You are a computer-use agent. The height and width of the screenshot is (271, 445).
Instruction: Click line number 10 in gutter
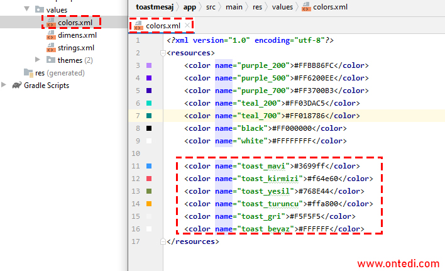(x=136, y=153)
